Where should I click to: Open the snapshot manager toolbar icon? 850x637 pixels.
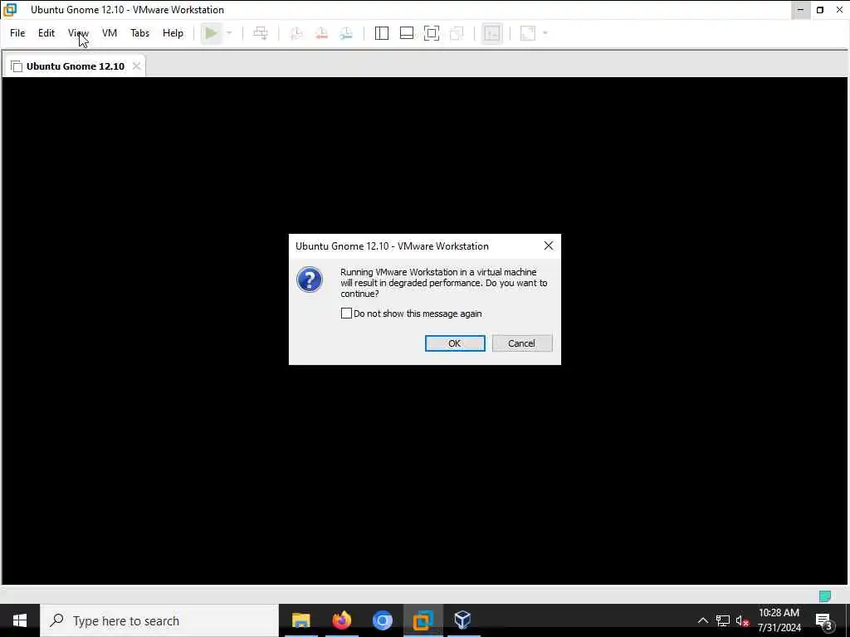[346, 33]
